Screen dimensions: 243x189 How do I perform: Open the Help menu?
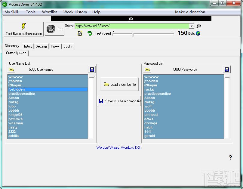[96, 12]
